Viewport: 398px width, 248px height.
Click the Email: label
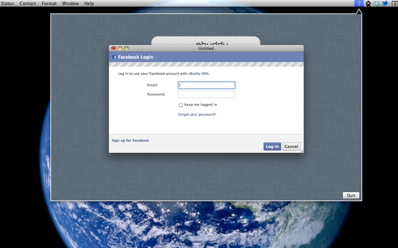(x=152, y=85)
